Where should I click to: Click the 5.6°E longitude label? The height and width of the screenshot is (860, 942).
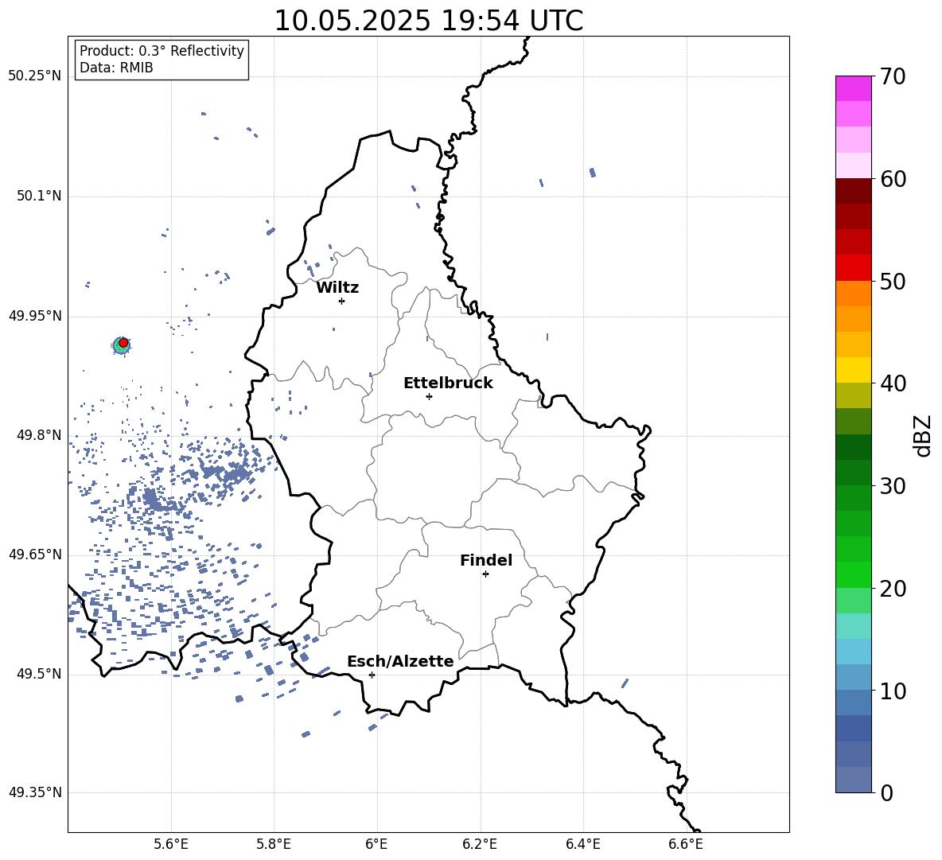coord(171,844)
